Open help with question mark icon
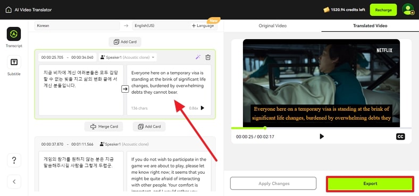 point(14,161)
